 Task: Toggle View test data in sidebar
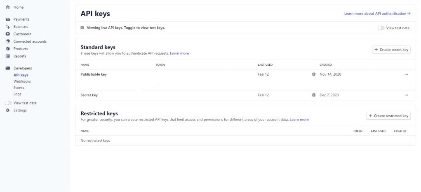pyautogui.click(x=8, y=103)
